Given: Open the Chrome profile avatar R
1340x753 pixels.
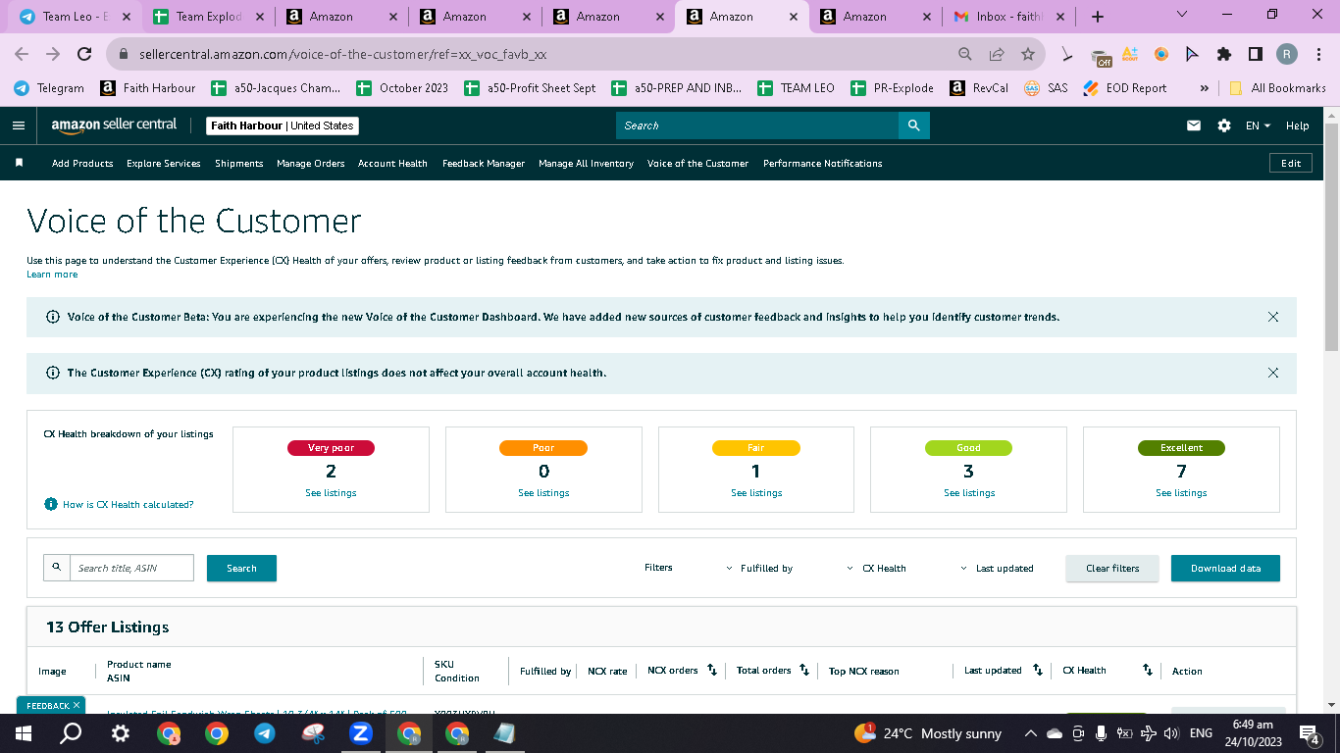Looking at the screenshot, I should pos(1287,54).
